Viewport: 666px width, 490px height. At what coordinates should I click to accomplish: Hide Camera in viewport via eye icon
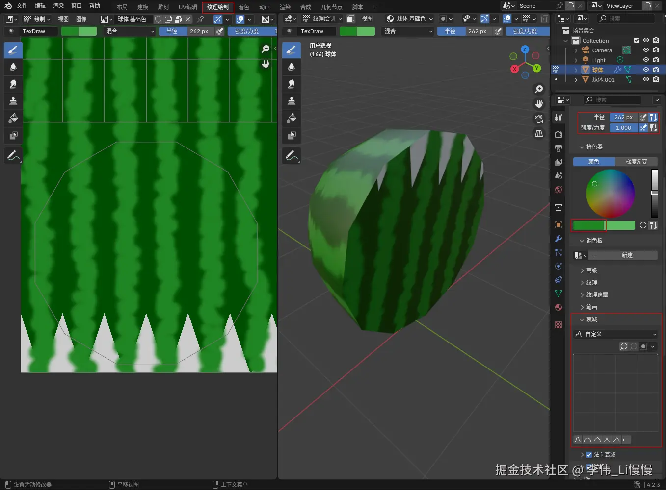coord(646,50)
